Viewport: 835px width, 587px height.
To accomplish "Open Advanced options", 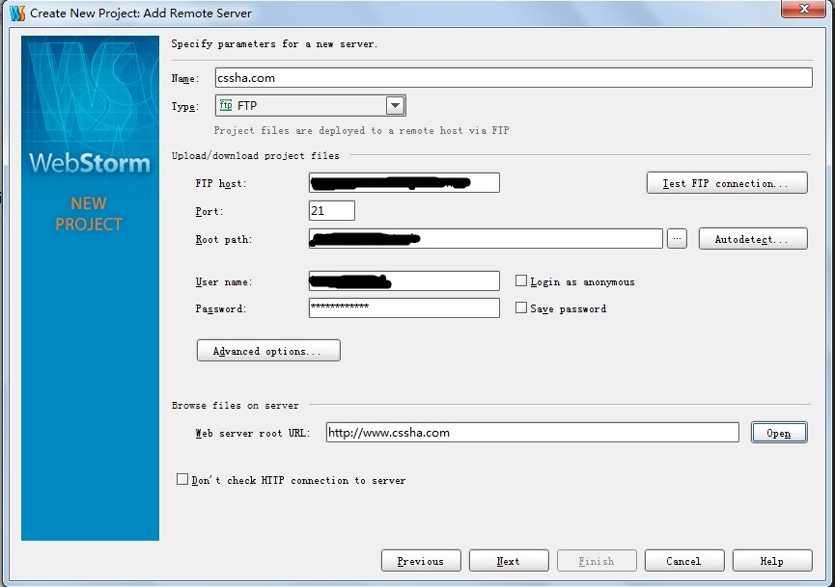I will pyautogui.click(x=268, y=351).
